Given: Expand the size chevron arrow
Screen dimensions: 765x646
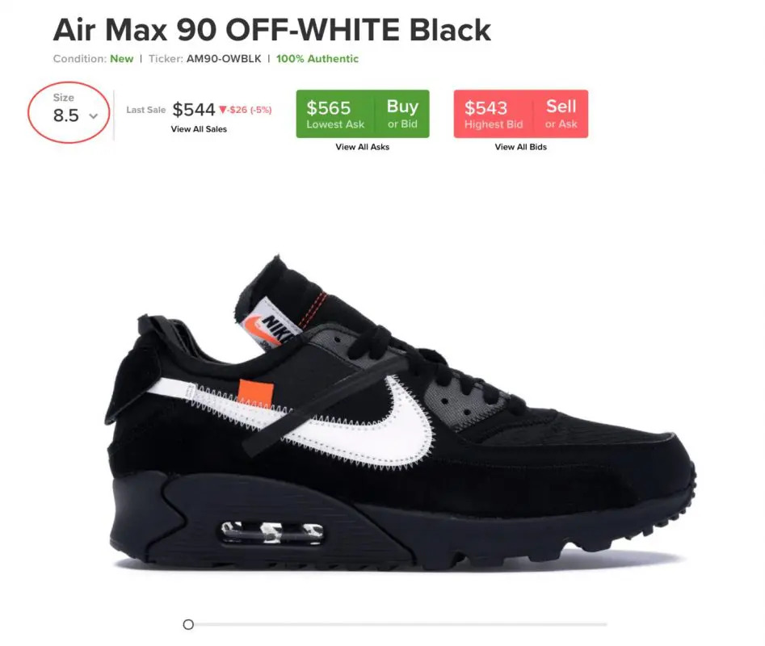Looking at the screenshot, I should (93, 116).
